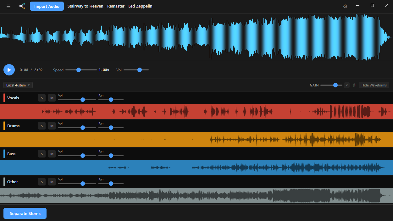Mute the Bass stem
This screenshot has height=221, width=393.
pos(52,154)
